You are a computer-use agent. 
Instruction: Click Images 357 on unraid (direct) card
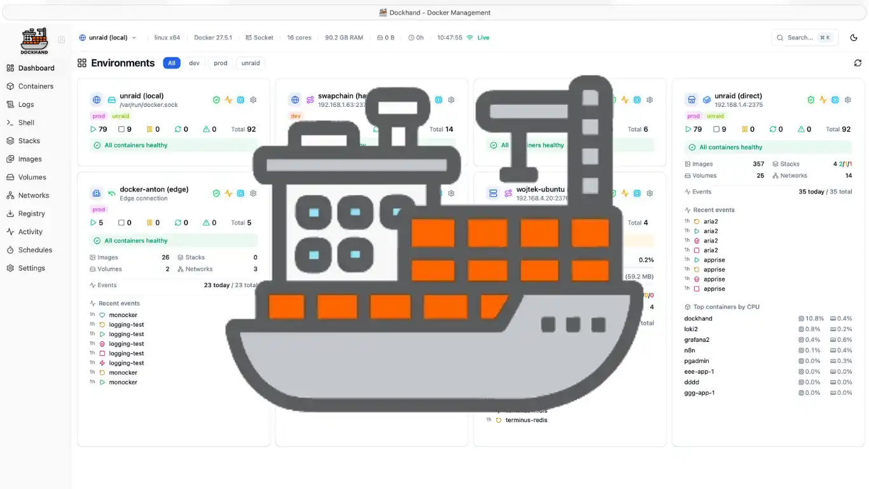(x=725, y=164)
